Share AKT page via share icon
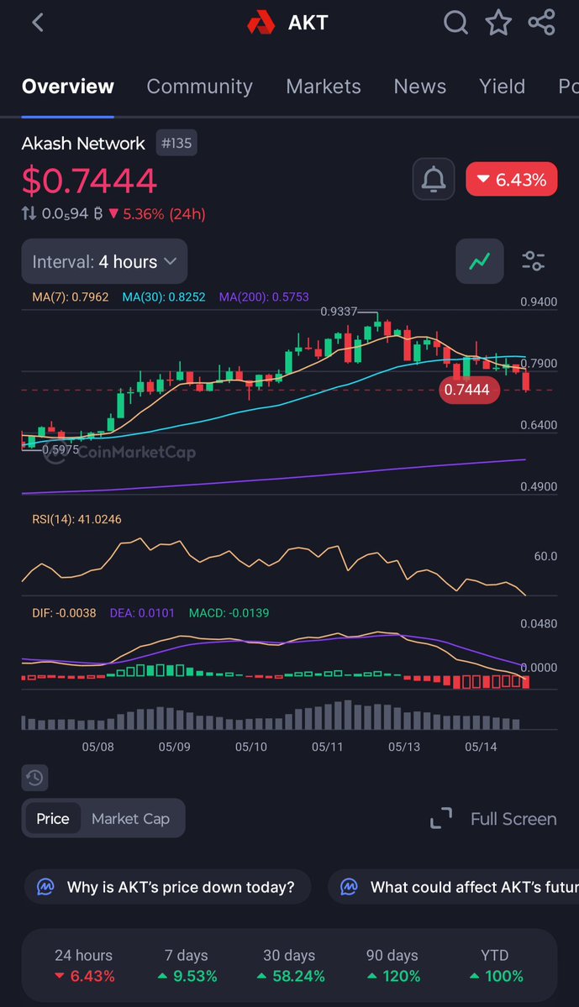This screenshot has height=1007, width=579. pyautogui.click(x=541, y=23)
